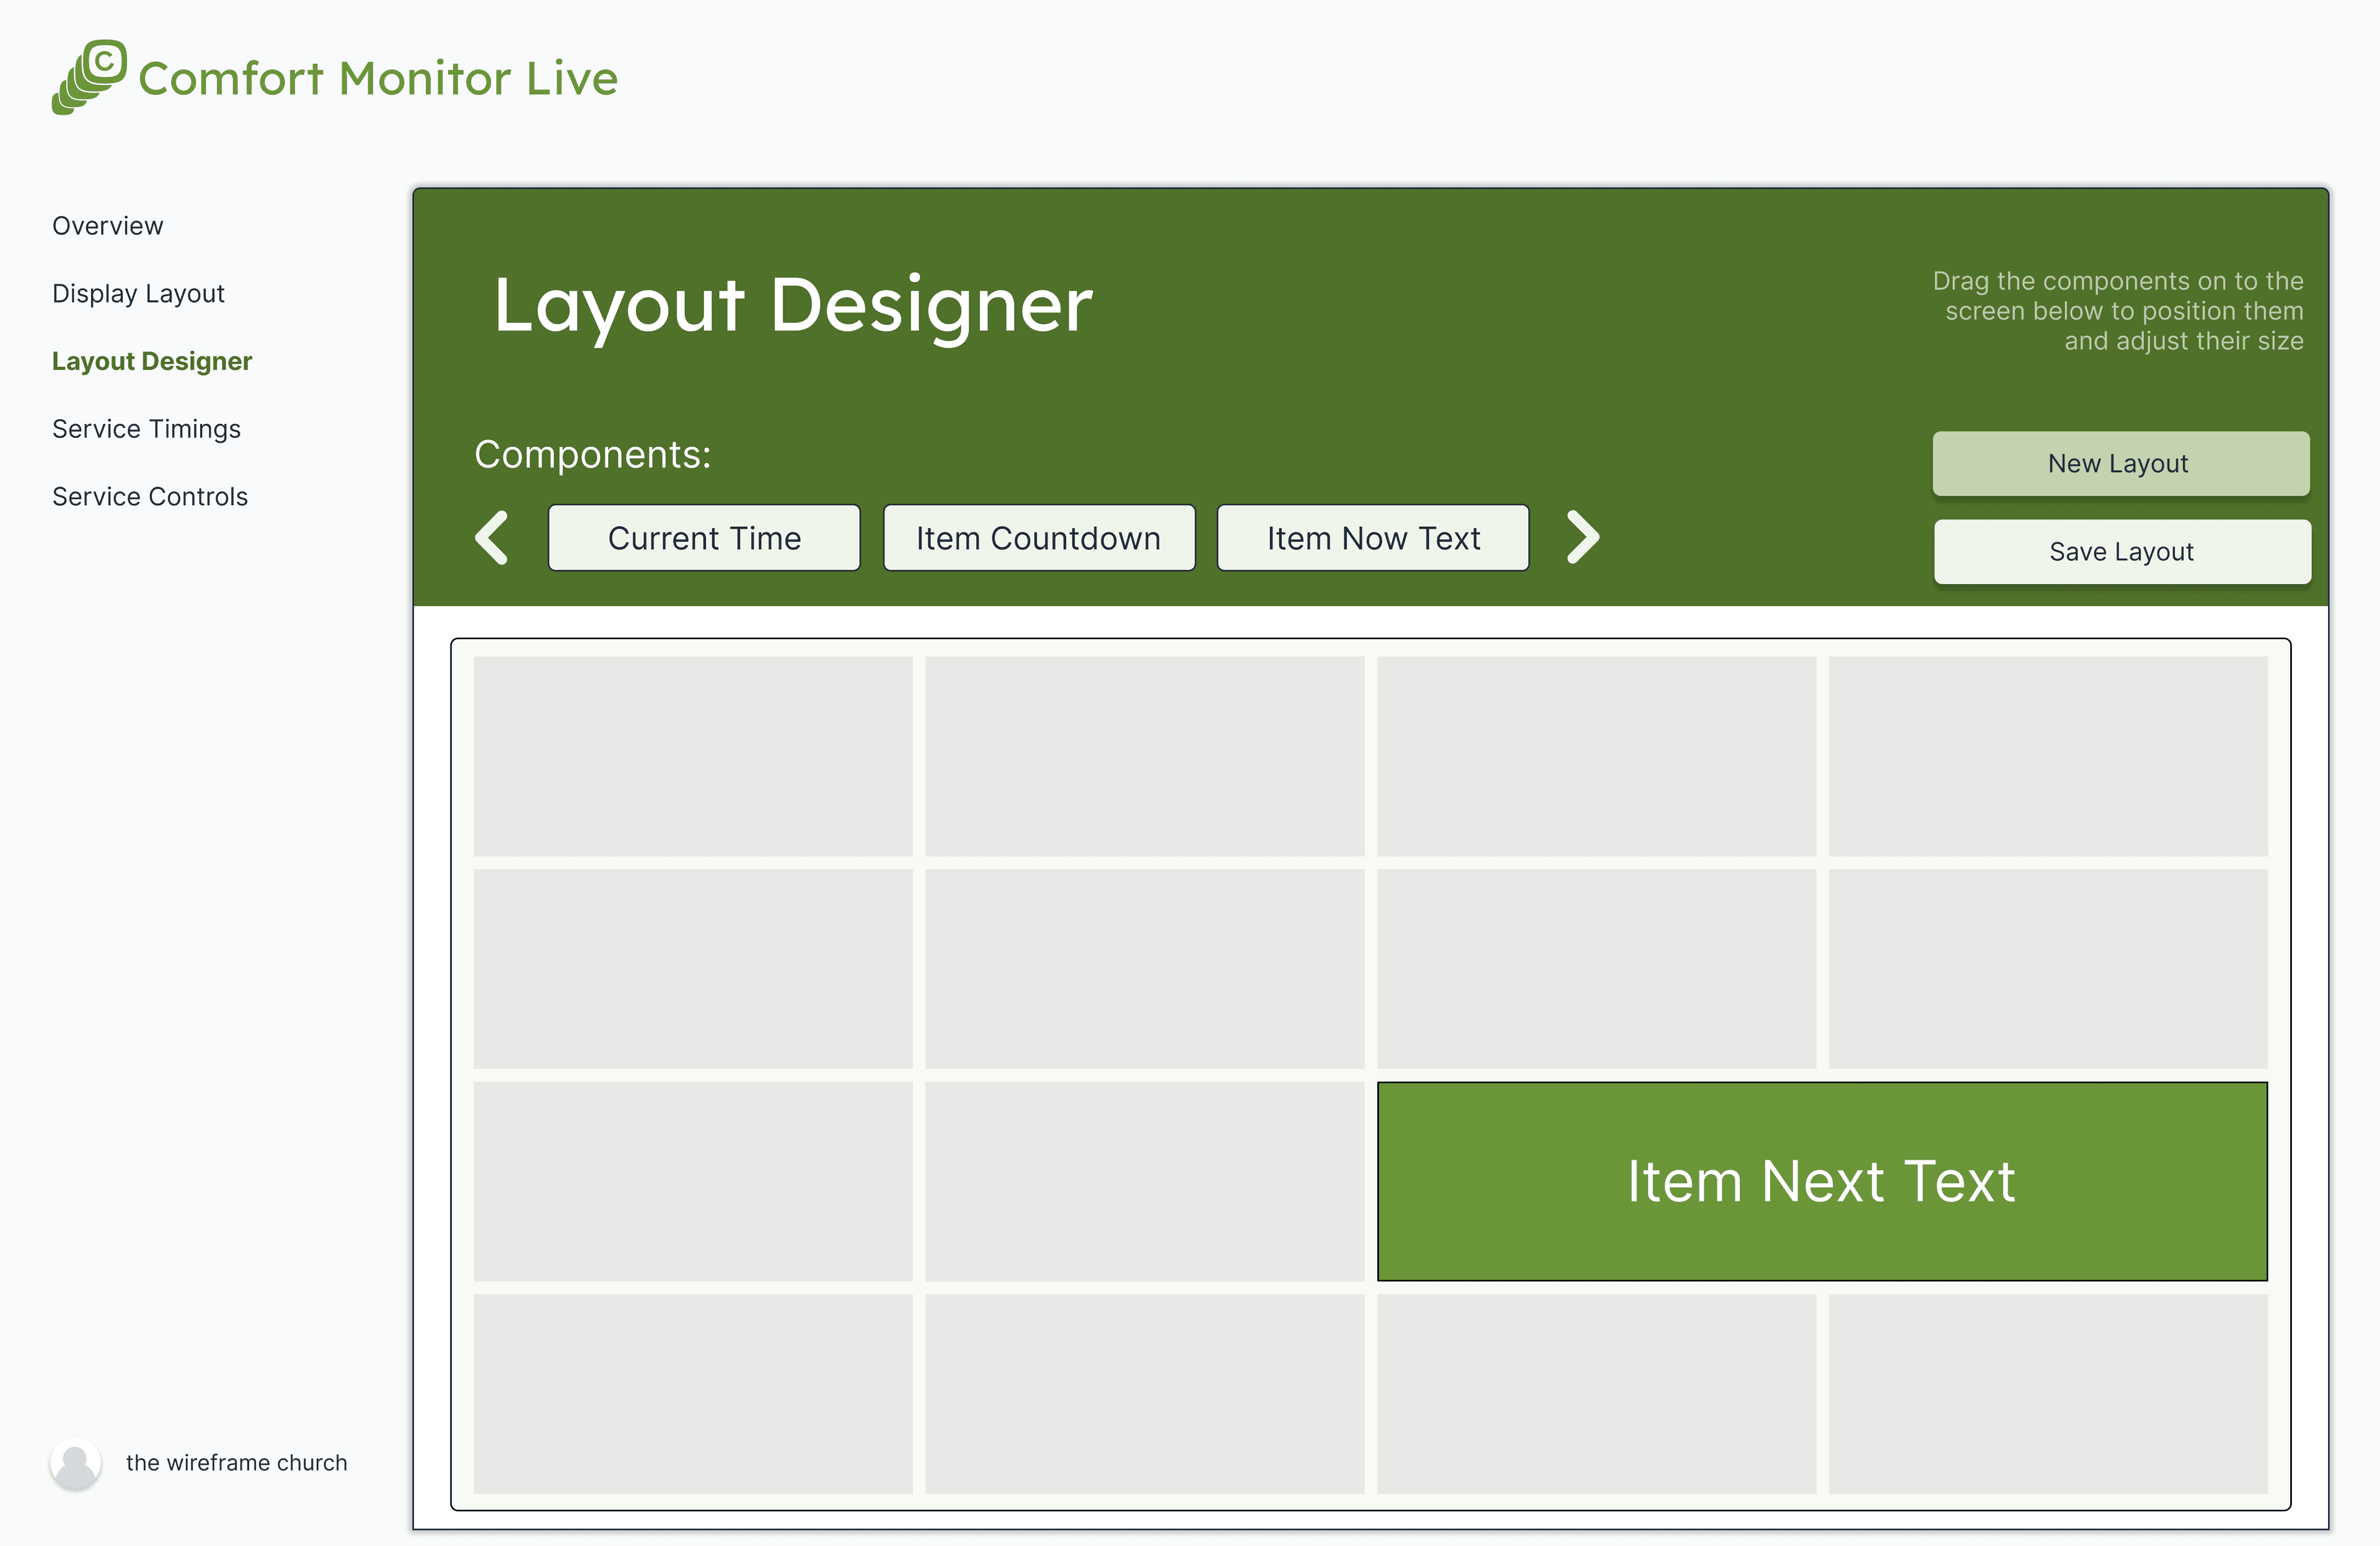Pick the Current Time component
This screenshot has height=1546, width=2380.
704,538
